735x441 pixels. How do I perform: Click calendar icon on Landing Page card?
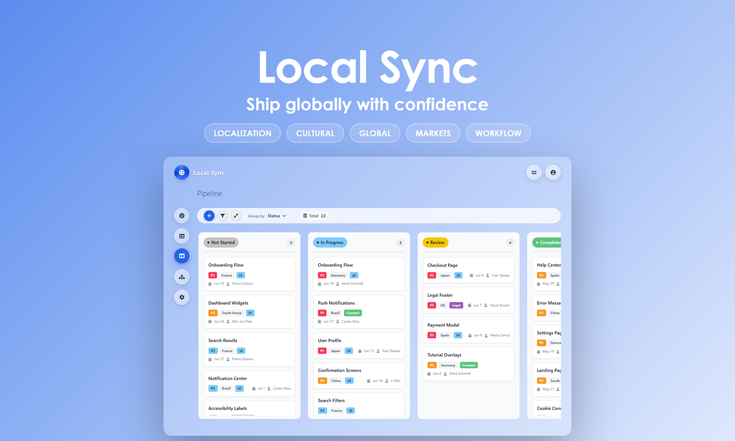click(x=539, y=389)
